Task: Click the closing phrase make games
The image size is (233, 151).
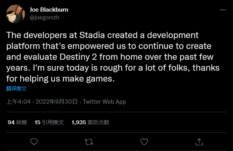Action: (88, 79)
